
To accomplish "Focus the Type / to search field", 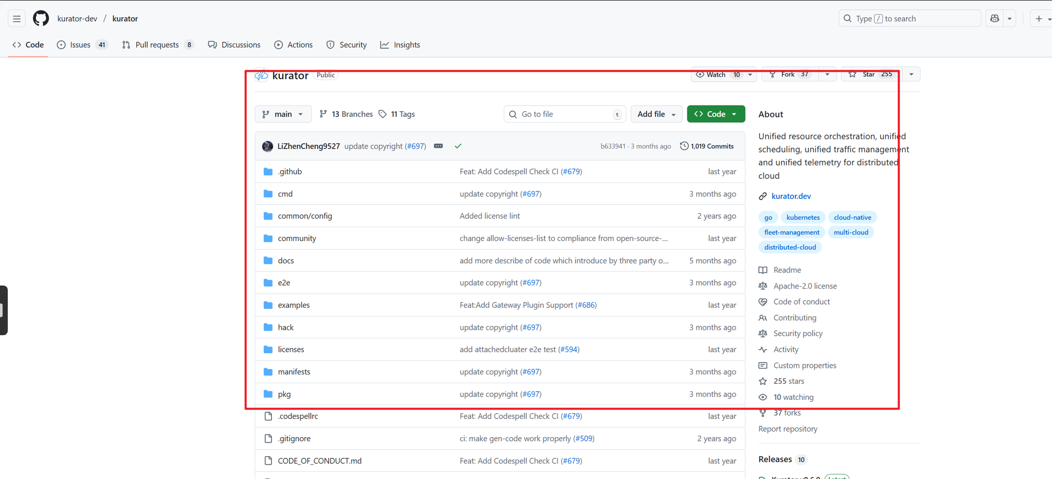I will pyautogui.click(x=910, y=19).
